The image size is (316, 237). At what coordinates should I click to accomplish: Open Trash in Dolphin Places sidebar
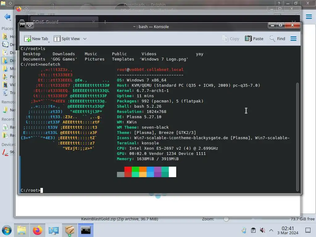pos(9,93)
